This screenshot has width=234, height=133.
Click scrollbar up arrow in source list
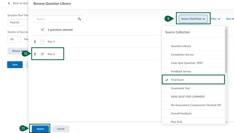pos(226,28)
